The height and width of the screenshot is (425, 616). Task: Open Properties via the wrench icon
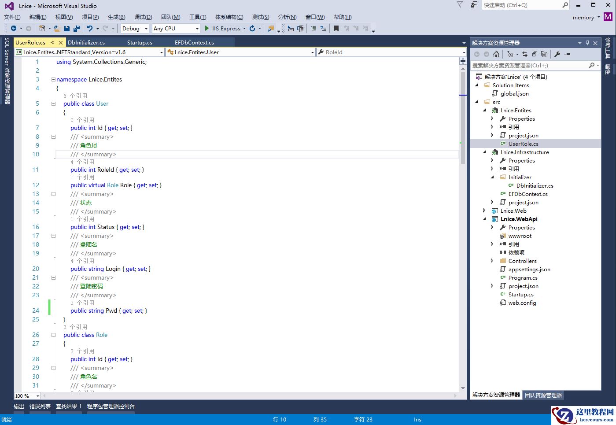click(x=557, y=54)
